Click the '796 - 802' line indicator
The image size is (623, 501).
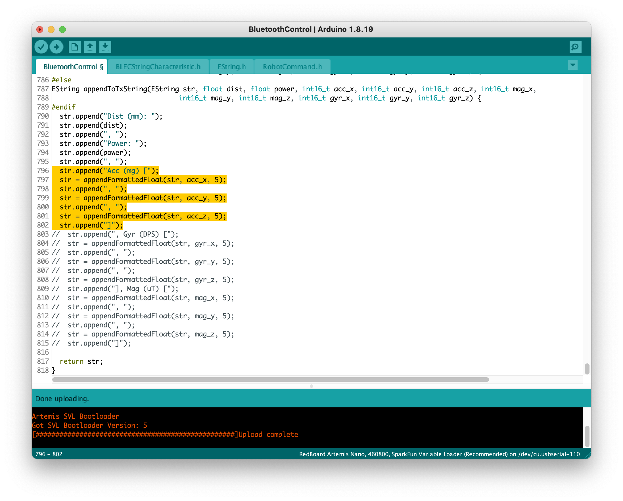click(49, 454)
